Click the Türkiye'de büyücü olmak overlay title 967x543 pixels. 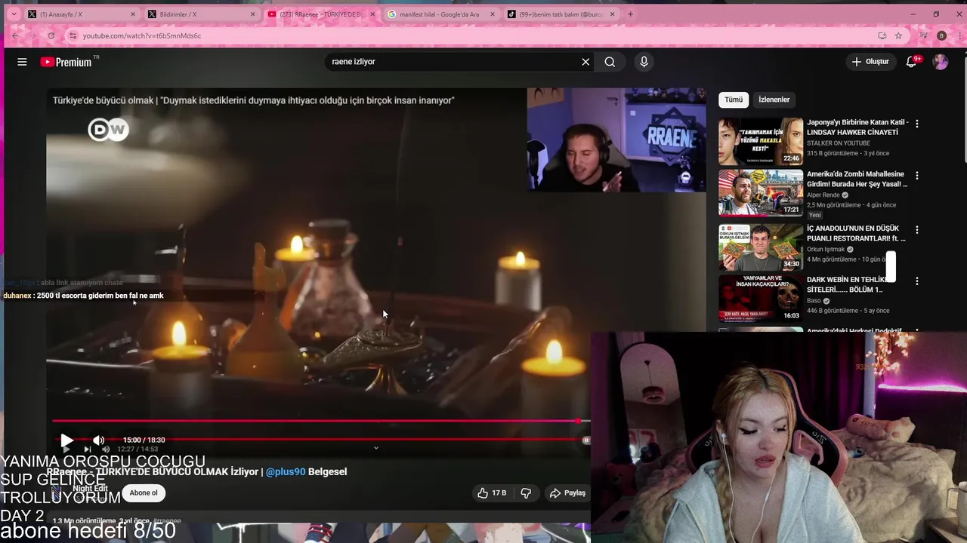(x=253, y=100)
